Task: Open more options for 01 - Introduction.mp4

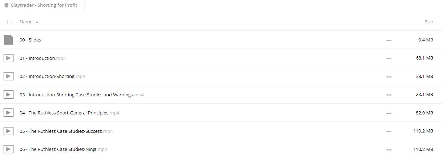Action: coord(389,58)
